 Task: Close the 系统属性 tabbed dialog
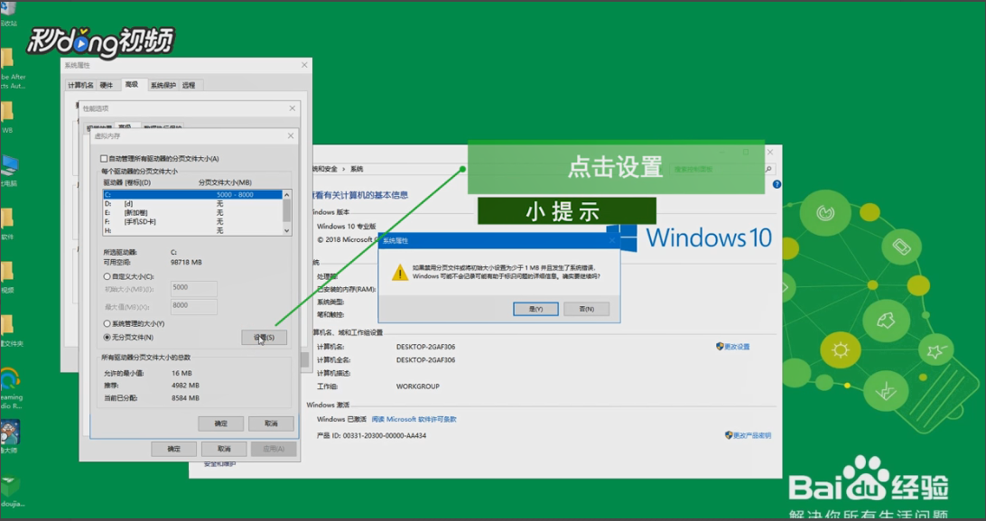coord(304,65)
